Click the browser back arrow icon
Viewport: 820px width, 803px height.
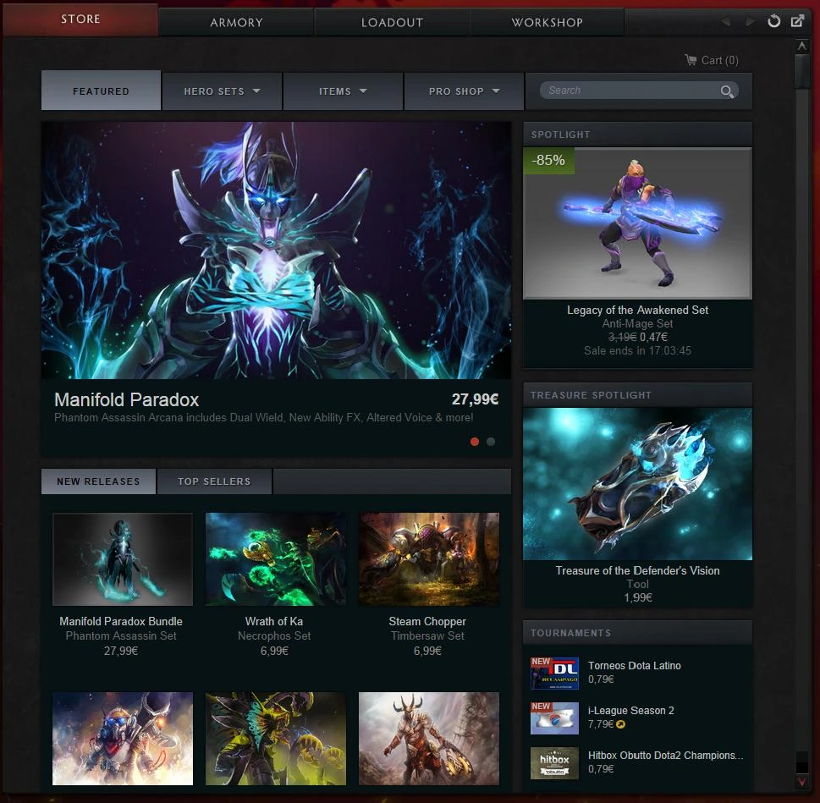coord(726,21)
